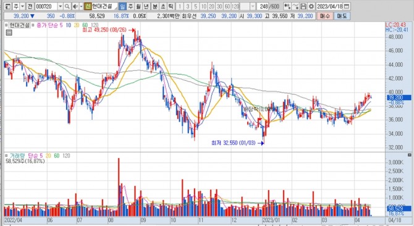Click the stock search magnifier icon
The width and height of the screenshot is (414, 226).
(67, 6)
